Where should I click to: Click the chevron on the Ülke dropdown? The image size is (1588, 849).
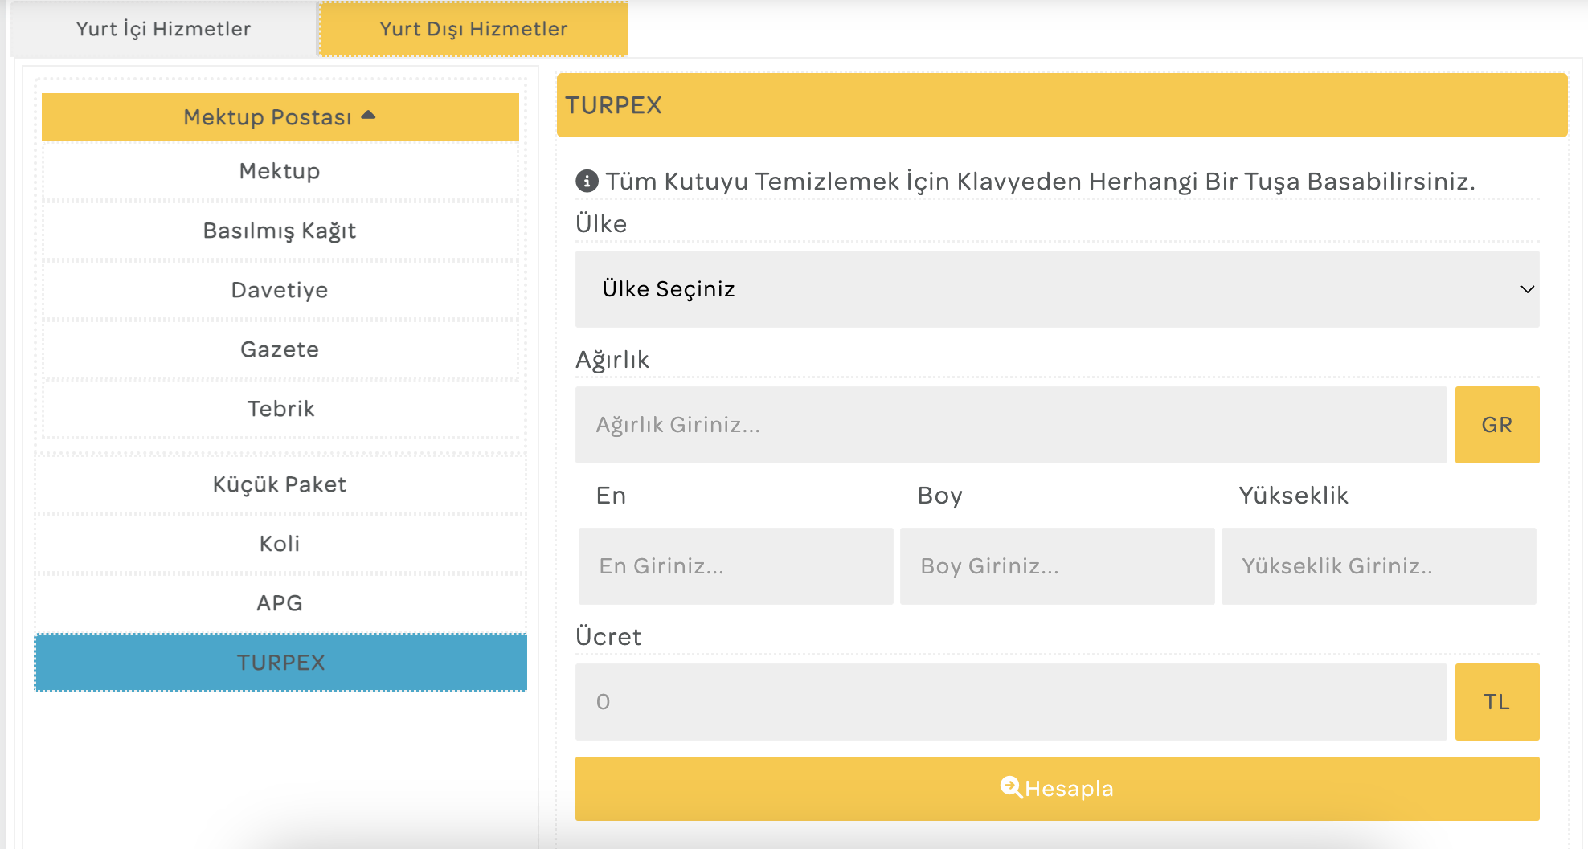pyautogui.click(x=1527, y=289)
